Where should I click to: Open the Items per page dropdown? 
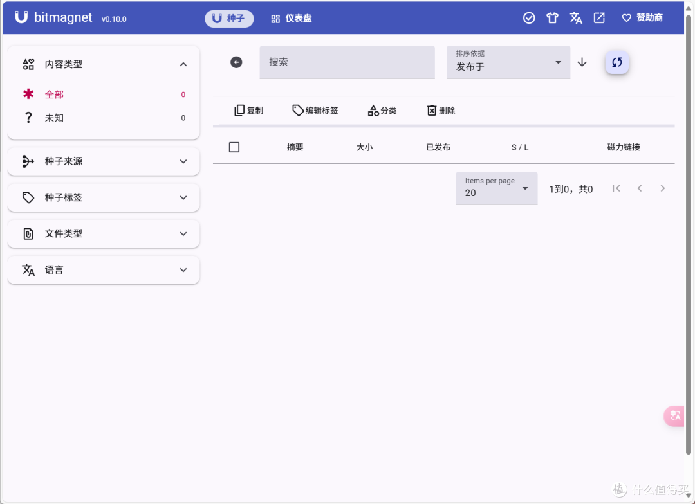496,188
